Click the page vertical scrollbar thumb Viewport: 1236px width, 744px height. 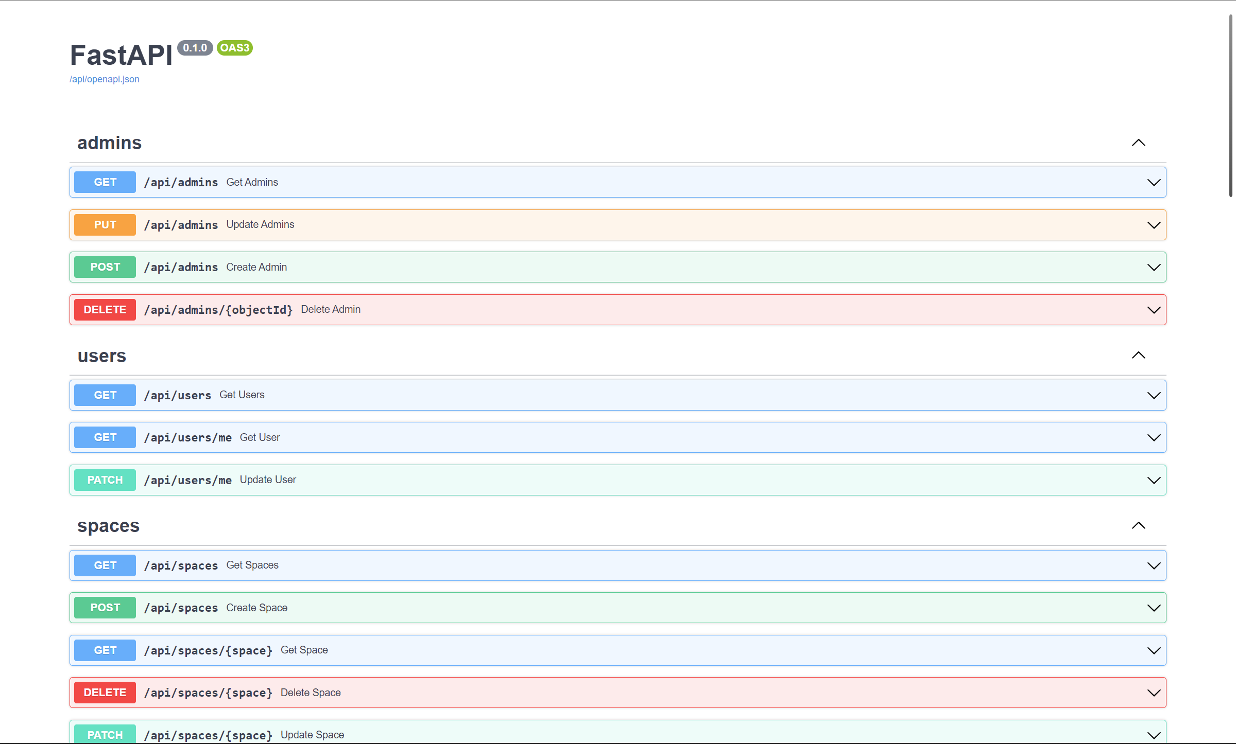[1231, 105]
